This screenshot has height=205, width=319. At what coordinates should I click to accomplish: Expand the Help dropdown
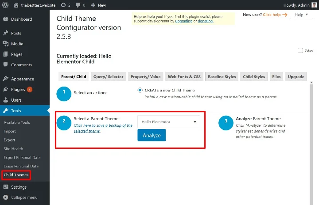[303, 15]
